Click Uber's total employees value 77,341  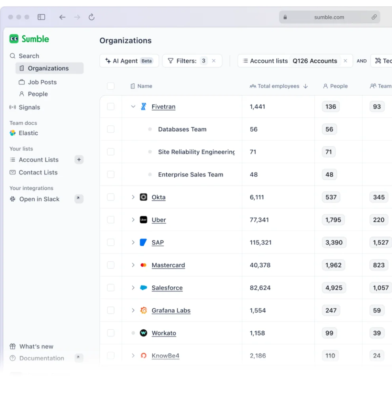click(x=259, y=220)
